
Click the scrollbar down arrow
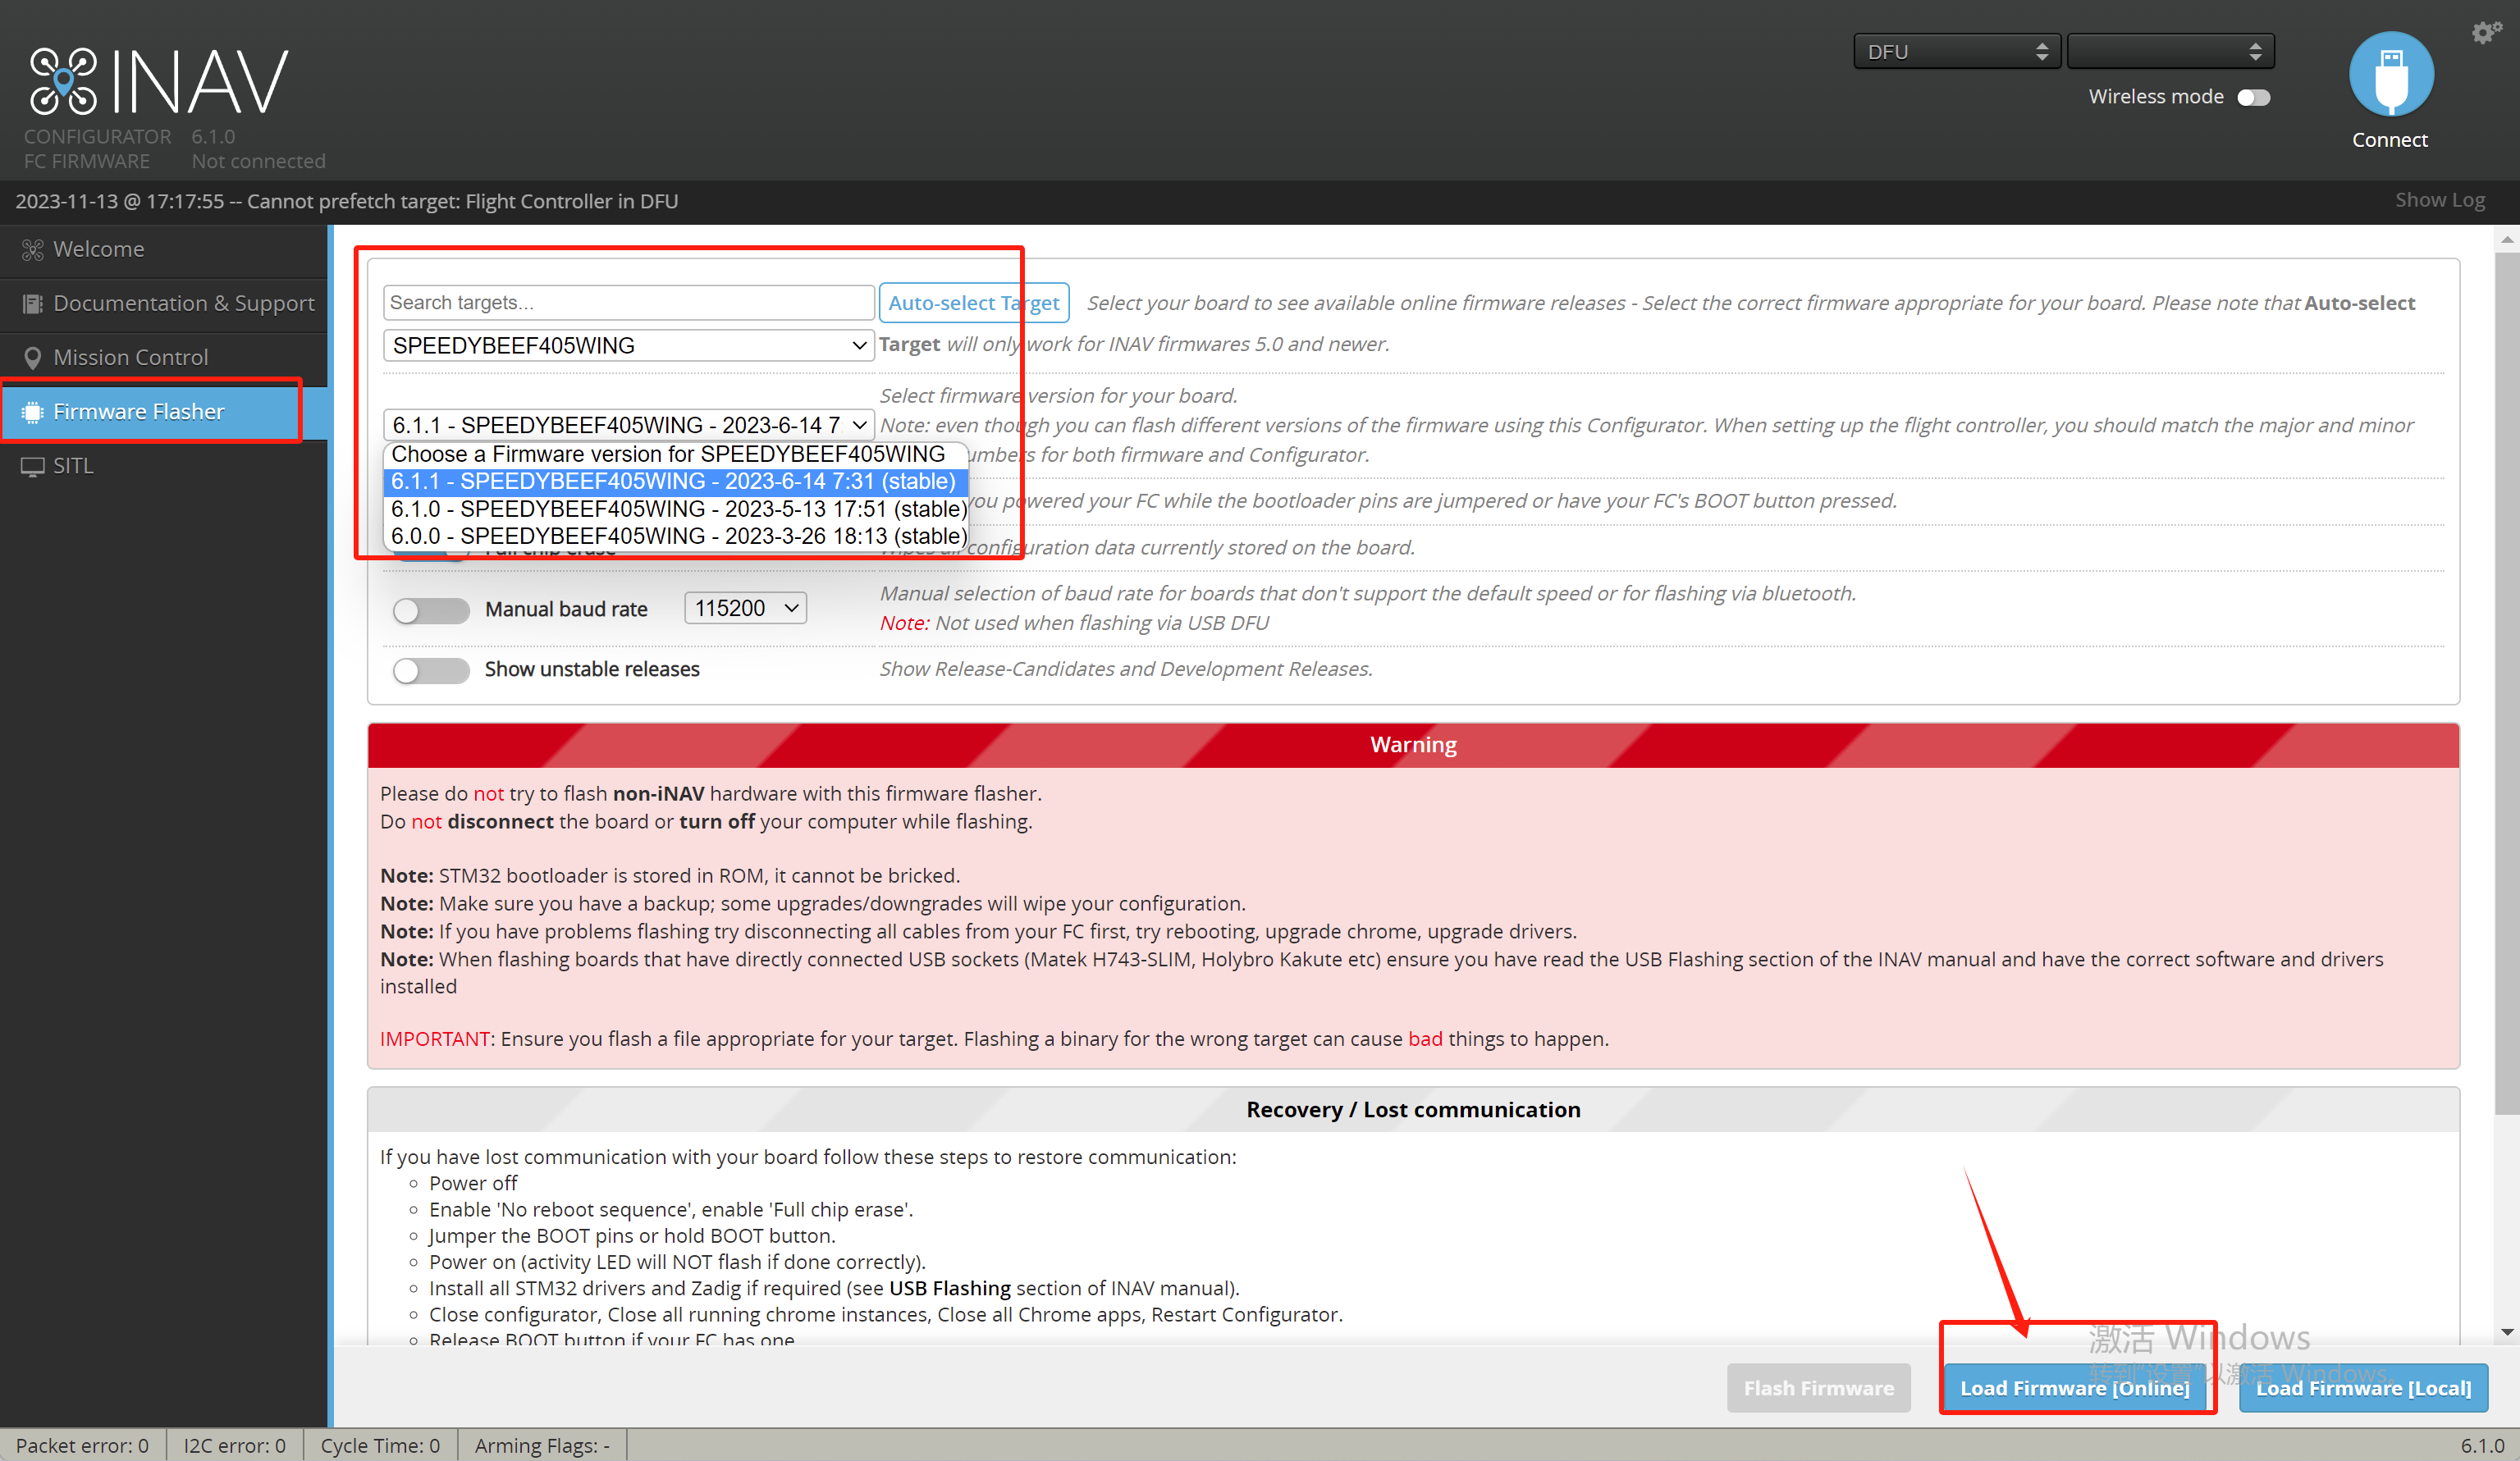tap(2506, 1332)
